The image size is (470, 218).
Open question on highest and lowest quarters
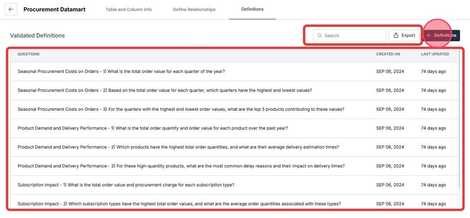(235, 91)
